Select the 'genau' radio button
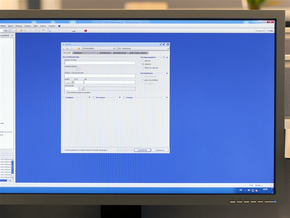The height and width of the screenshot is (218, 290). (x=143, y=61)
